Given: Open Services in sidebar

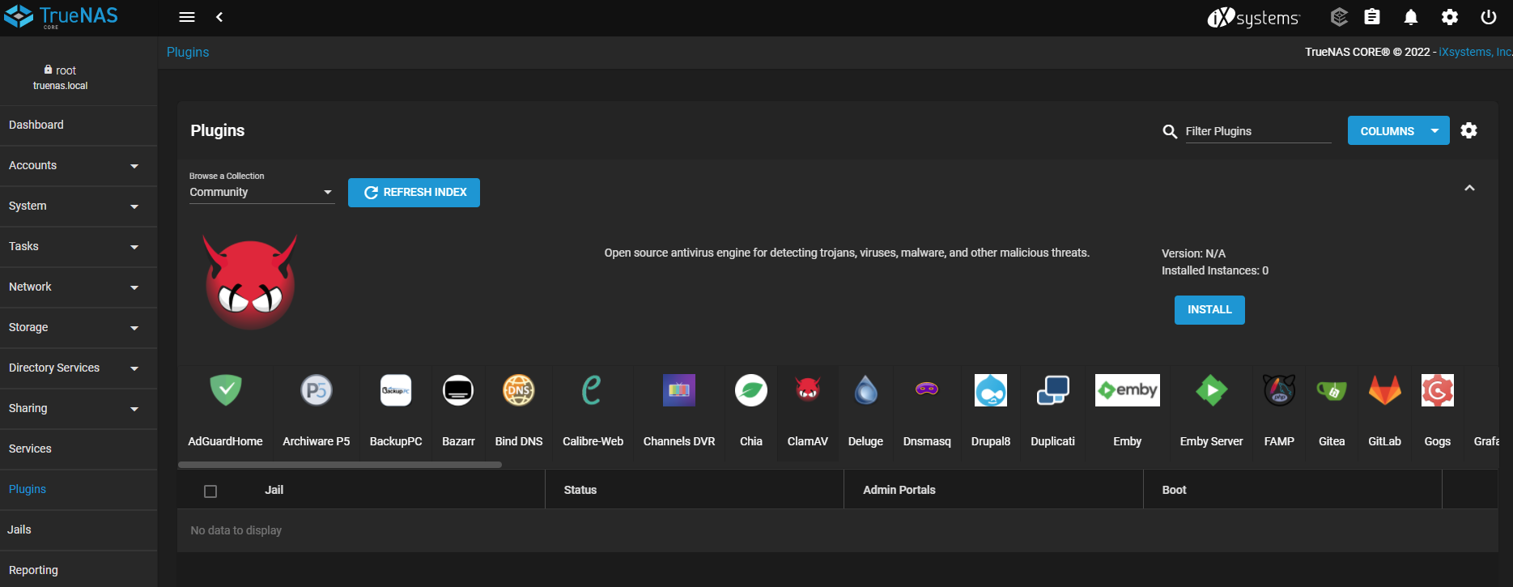Looking at the screenshot, I should (x=79, y=449).
